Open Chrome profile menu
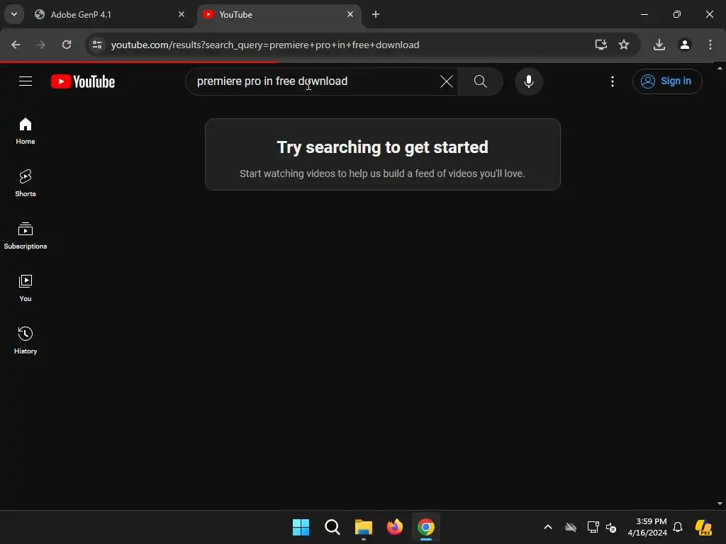Viewport: 726px width, 544px height. (x=685, y=45)
